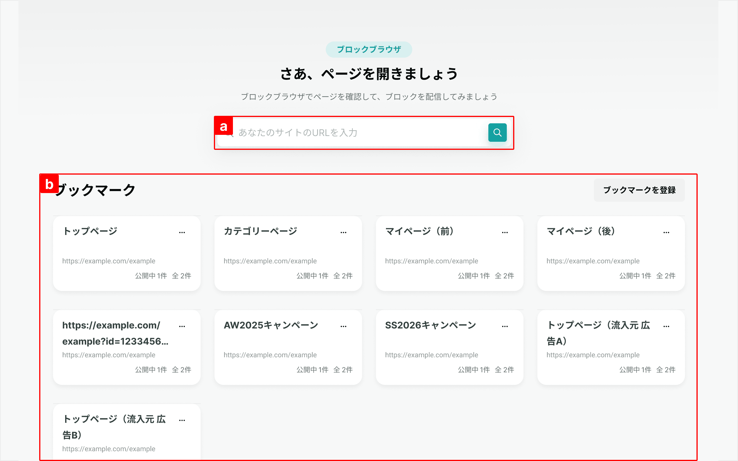Click 公開中 1件 on 広告A card
738x461 pixels.
[635, 370]
